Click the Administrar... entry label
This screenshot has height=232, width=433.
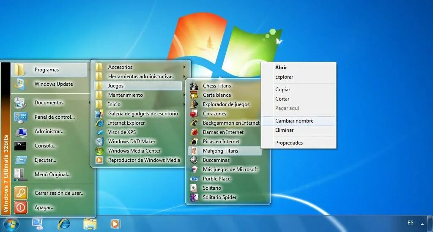[50, 131]
